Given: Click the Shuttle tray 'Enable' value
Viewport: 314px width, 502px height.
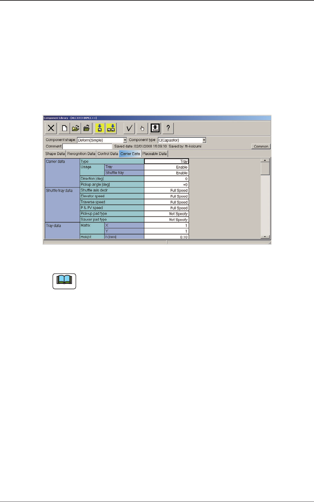Looking at the screenshot, I should click(166, 173).
